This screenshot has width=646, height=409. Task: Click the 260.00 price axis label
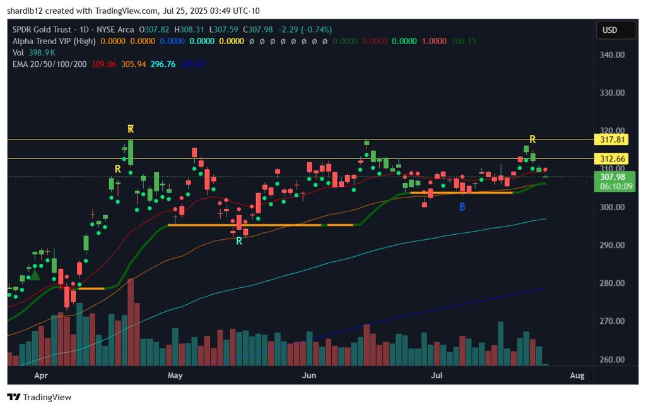tap(612, 360)
